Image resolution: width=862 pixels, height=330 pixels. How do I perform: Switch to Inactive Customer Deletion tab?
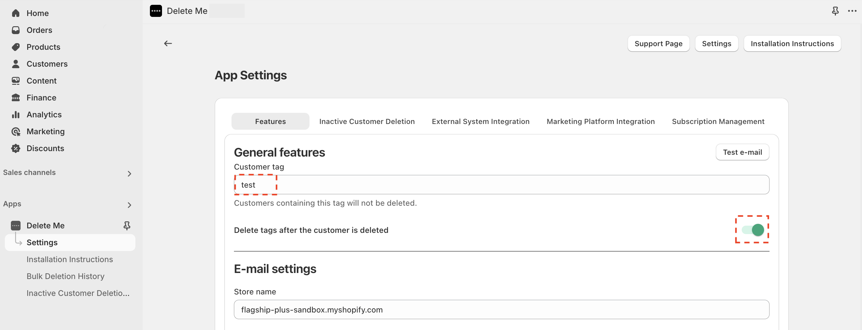coord(367,121)
